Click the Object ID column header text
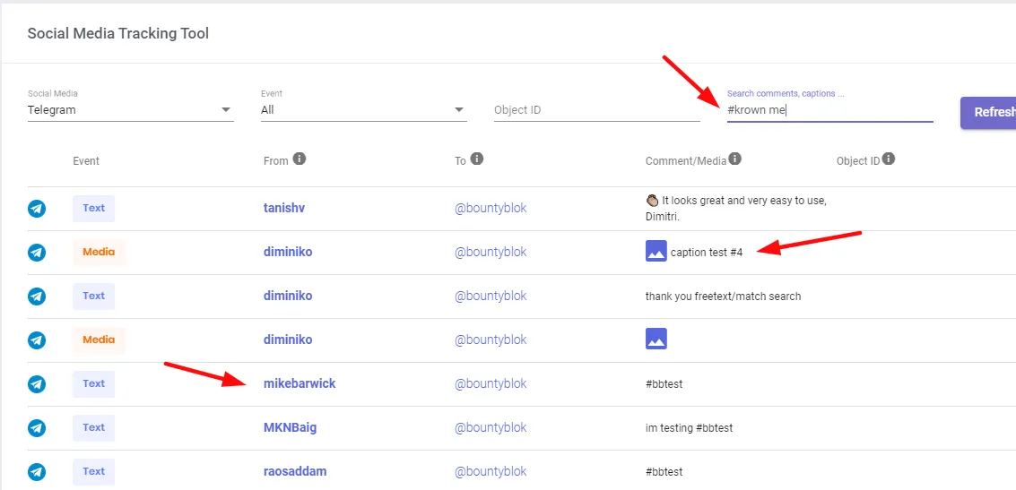Screen dimensions: 1016x490 [858, 160]
